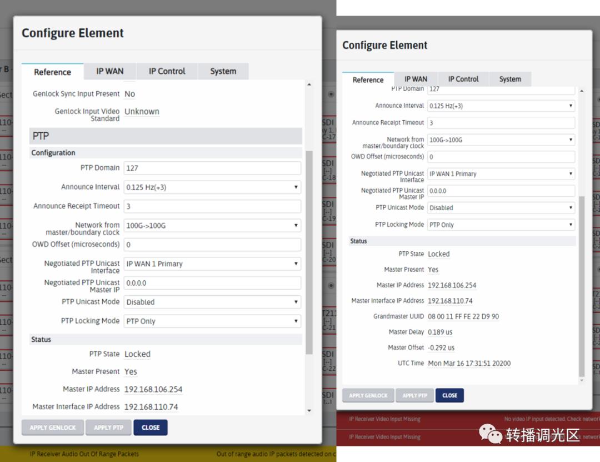Click Master Offset value -0.292 us
The image size is (600, 462).
(441, 348)
